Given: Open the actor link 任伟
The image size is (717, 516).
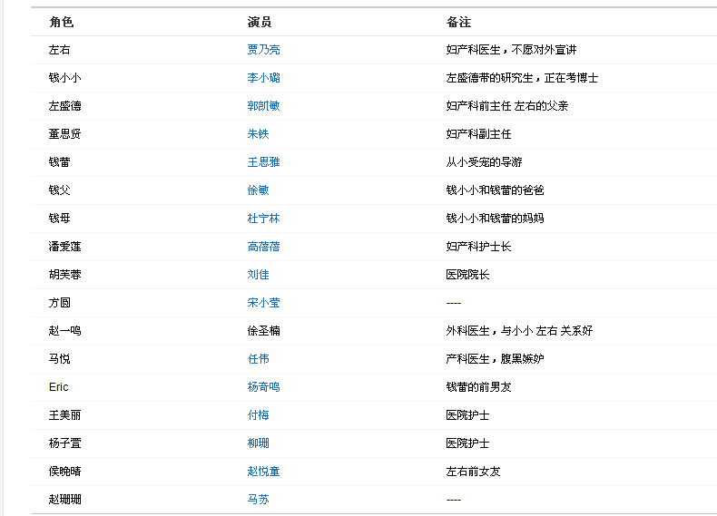Looking at the screenshot, I should coord(258,359).
